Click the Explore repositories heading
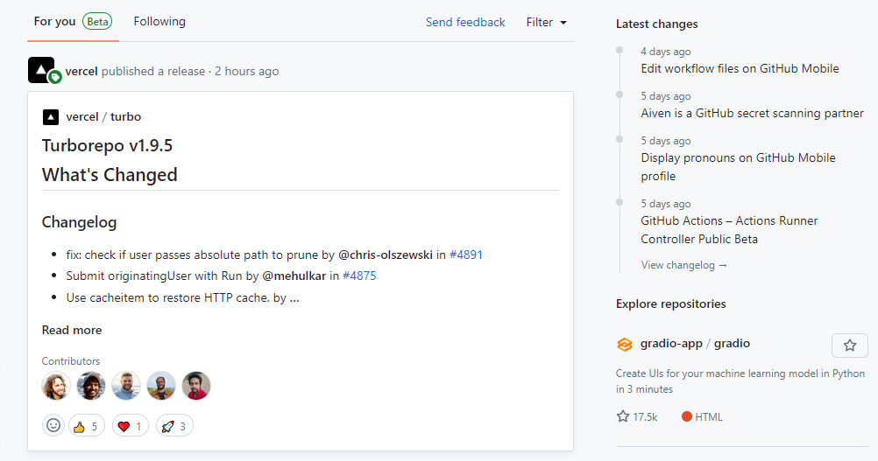The height and width of the screenshot is (461, 878). [671, 304]
